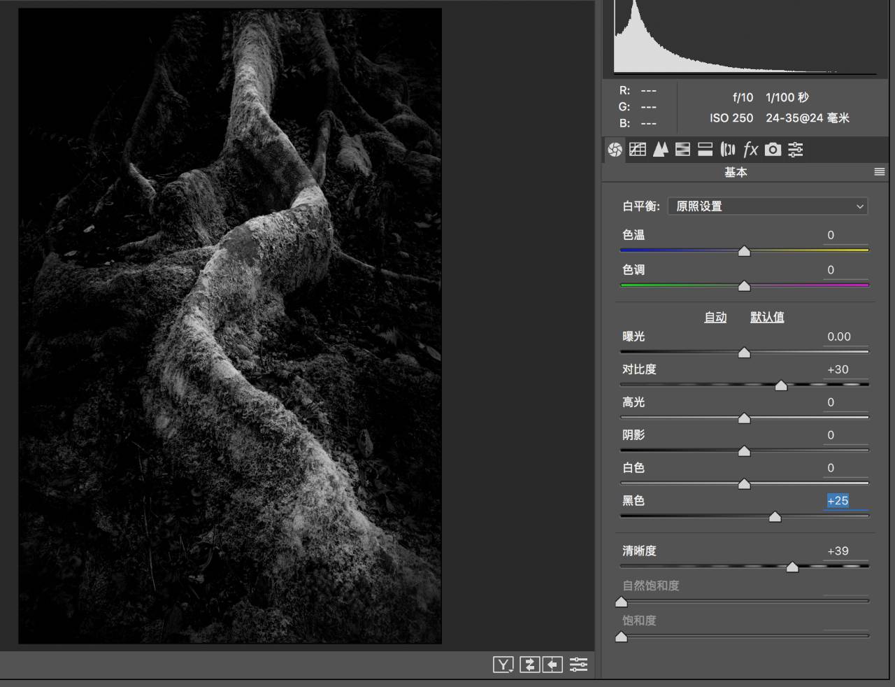Click the 色调 label

tap(633, 270)
